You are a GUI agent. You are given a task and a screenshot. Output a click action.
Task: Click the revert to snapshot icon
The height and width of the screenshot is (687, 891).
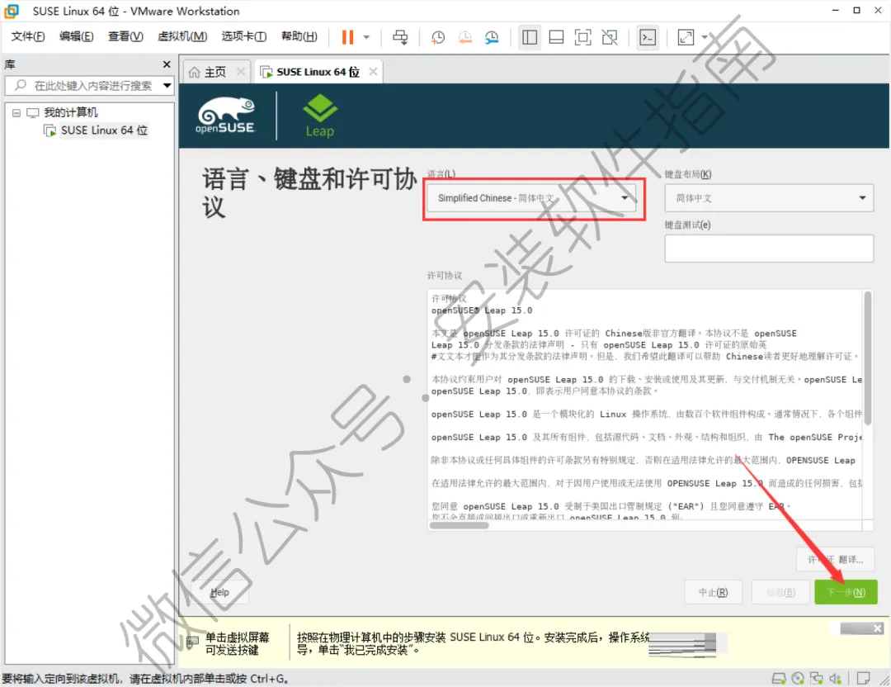pyautogui.click(x=464, y=37)
